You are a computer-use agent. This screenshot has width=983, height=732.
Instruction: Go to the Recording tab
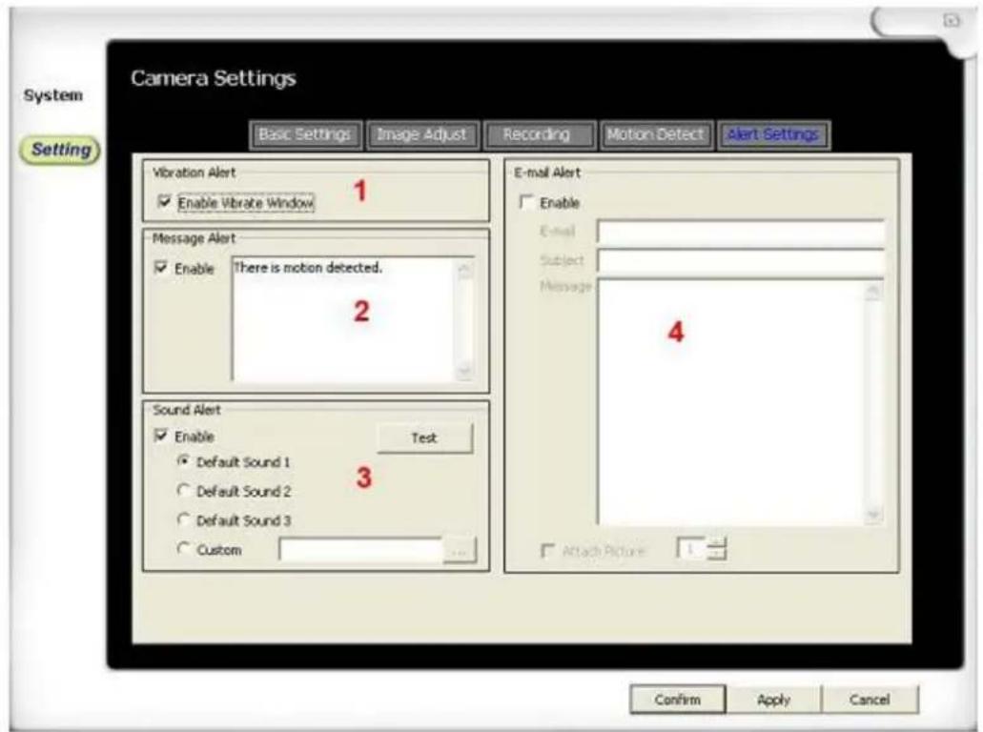coord(537,135)
